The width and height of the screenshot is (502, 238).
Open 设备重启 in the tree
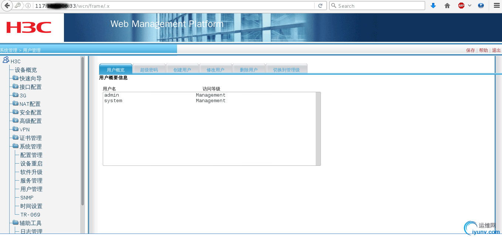pyautogui.click(x=31, y=164)
